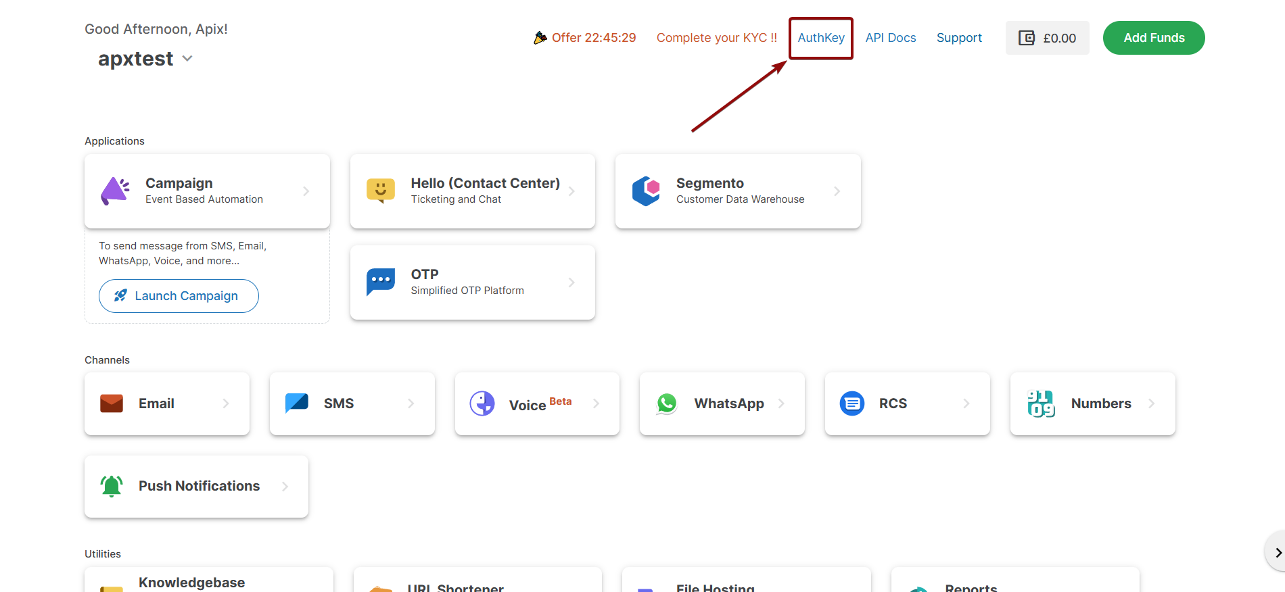Click the Complete your KYC link
This screenshot has width=1285, height=592.
pyautogui.click(x=717, y=38)
